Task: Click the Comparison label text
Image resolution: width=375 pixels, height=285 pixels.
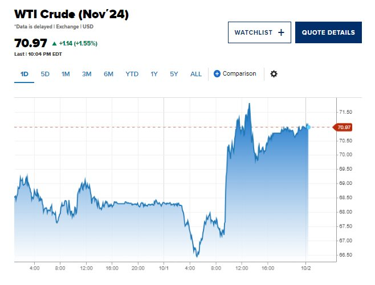Action: tap(239, 74)
